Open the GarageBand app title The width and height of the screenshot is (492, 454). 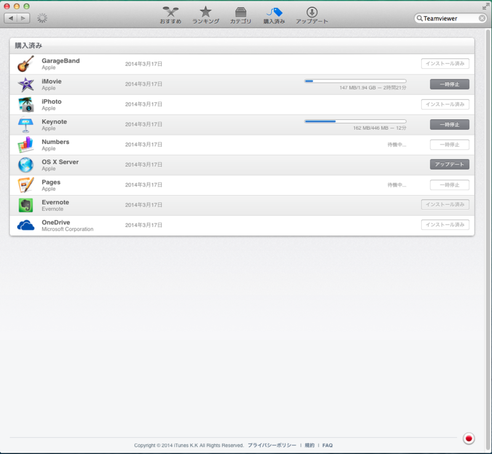pyautogui.click(x=60, y=61)
